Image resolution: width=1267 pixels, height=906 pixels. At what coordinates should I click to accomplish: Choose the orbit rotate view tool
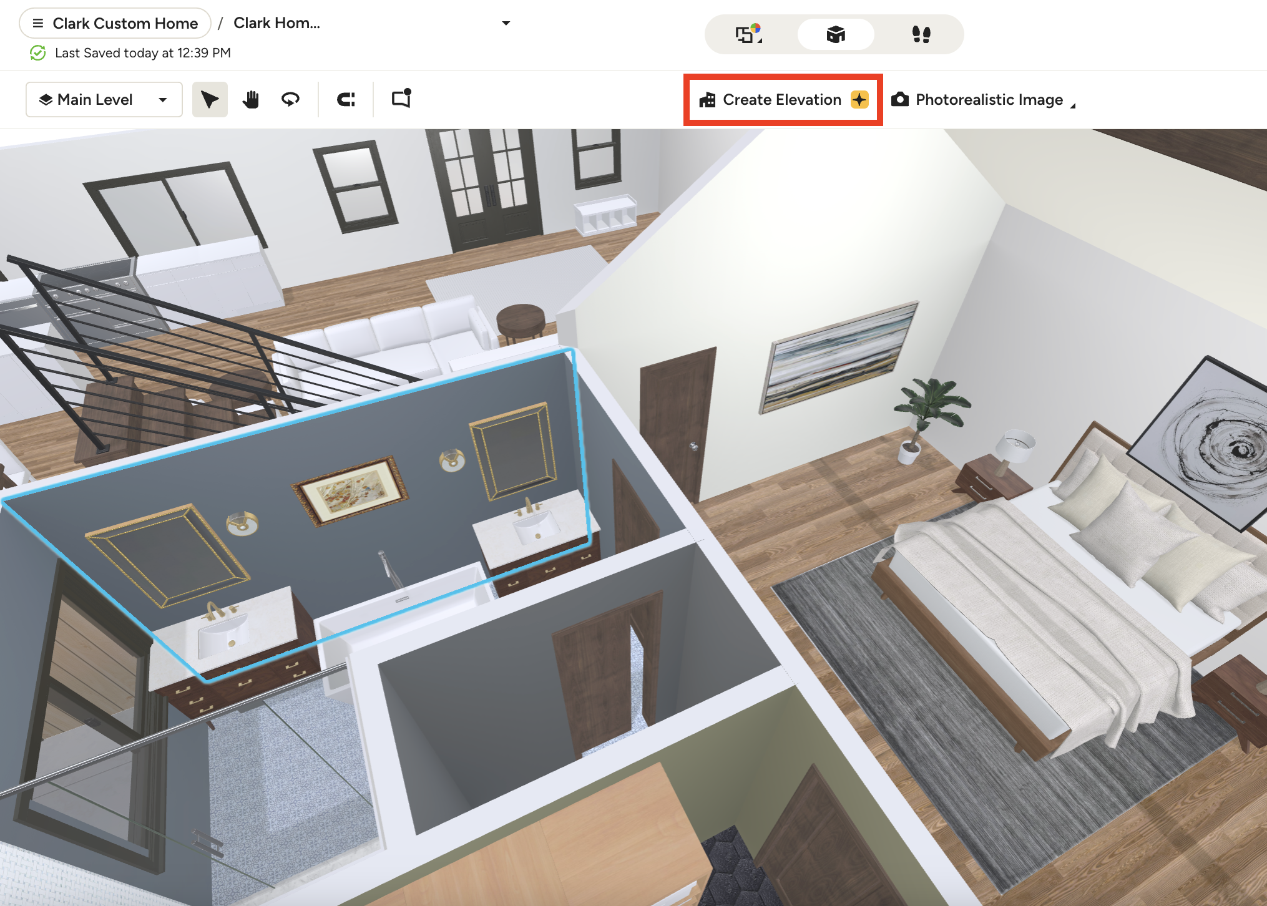click(x=290, y=100)
